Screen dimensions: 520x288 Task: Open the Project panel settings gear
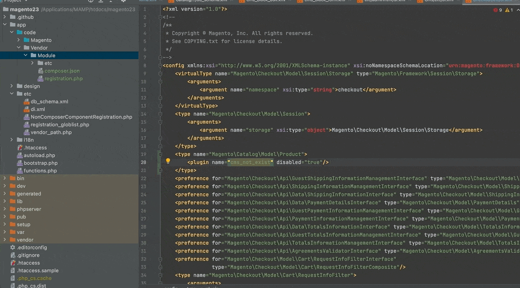pyautogui.click(x=123, y=1)
